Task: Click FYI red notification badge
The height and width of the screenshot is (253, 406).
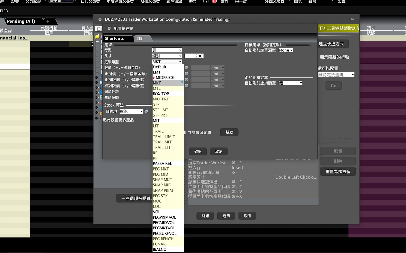Action: click(x=214, y=1)
